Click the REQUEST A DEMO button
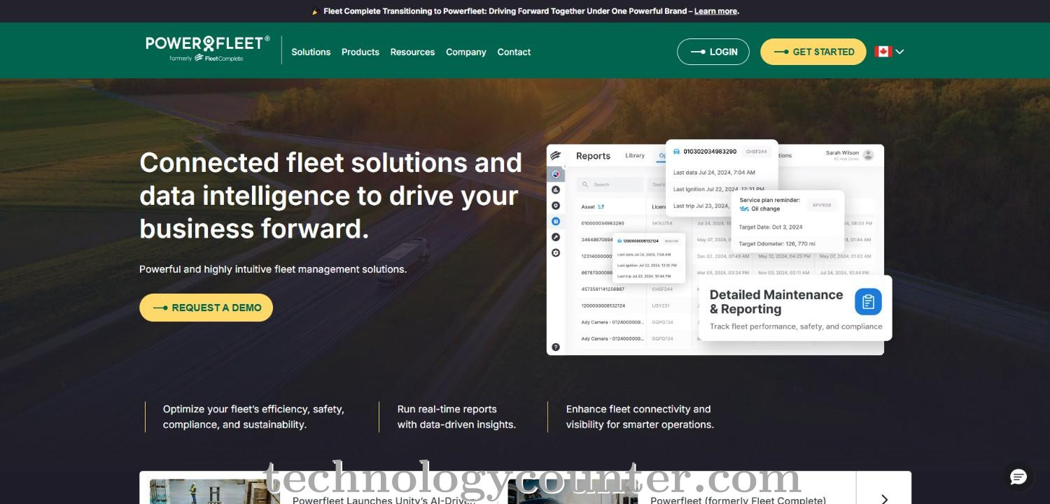The height and width of the screenshot is (504, 1050). coord(206,308)
